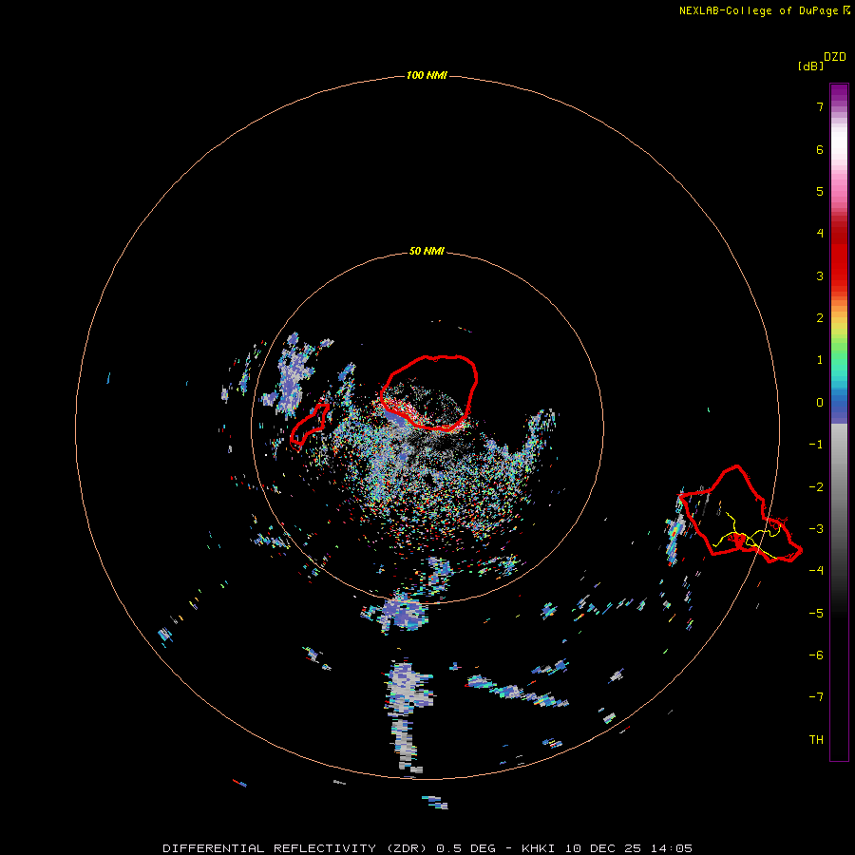The height and width of the screenshot is (855, 855).
Task: Click the 4 dB label on legend
Action: pos(820,234)
